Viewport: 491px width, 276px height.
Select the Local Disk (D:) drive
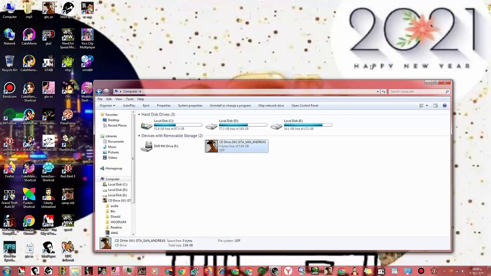(236, 125)
